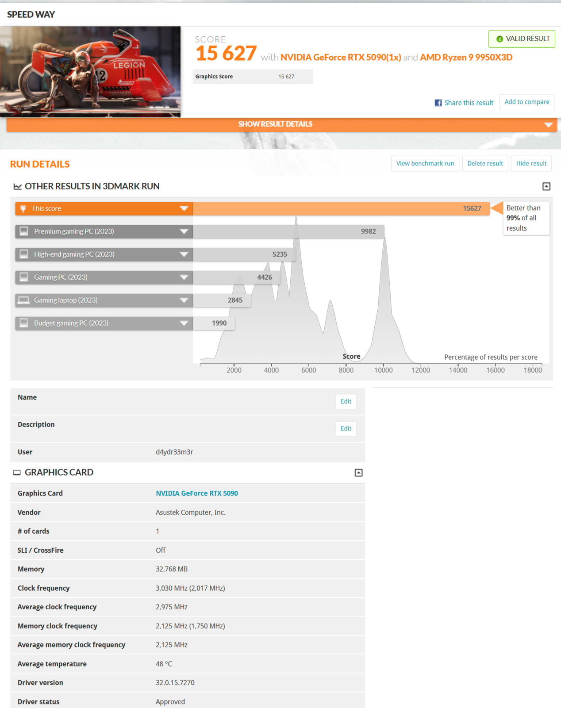The image size is (561, 708).
Task: Expand Gaming laptop (2023) dropdown arrow
Action: (x=184, y=300)
